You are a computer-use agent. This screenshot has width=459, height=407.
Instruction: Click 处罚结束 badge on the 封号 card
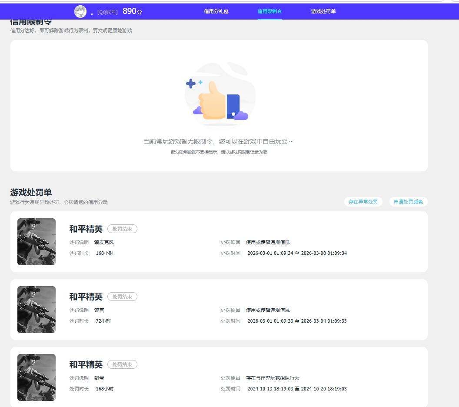123,364
